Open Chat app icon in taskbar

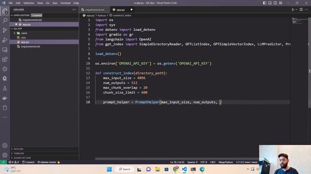tap(148, 169)
